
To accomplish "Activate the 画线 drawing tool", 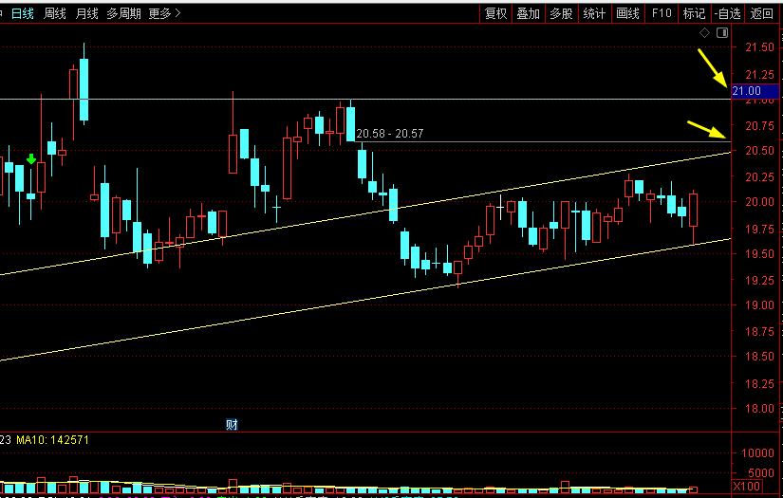I will pyautogui.click(x=627, y=13).
